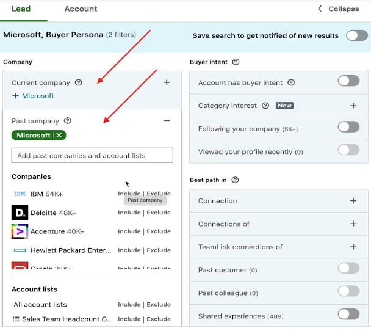Click the help icon beside Past company

[x=68, y=121]
